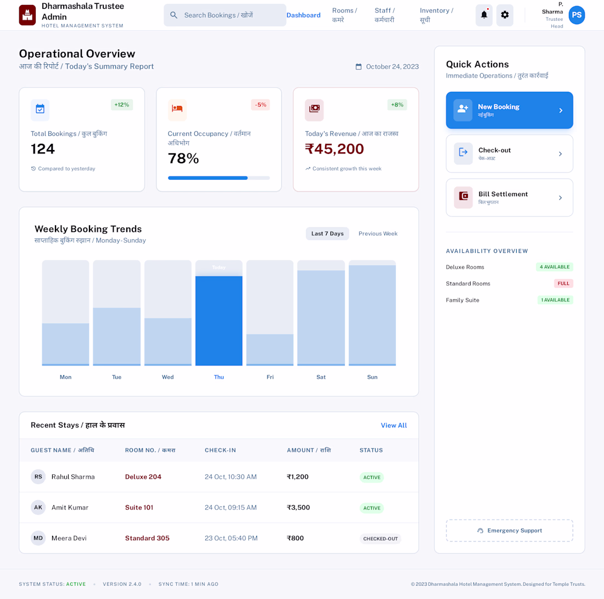
Task: Click the Emergency Support headset icon
Action: coord(480,530)
